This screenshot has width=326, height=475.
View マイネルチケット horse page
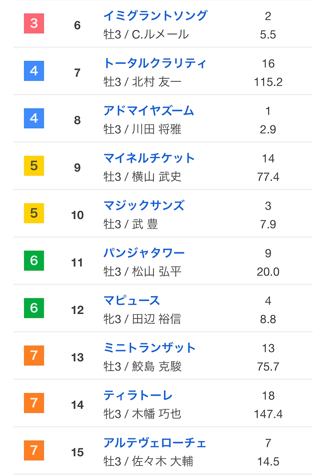149,158
